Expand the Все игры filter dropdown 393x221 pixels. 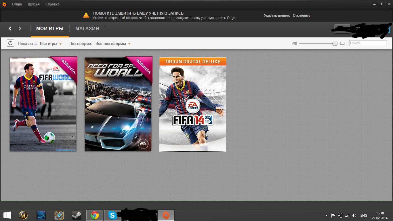51,44
